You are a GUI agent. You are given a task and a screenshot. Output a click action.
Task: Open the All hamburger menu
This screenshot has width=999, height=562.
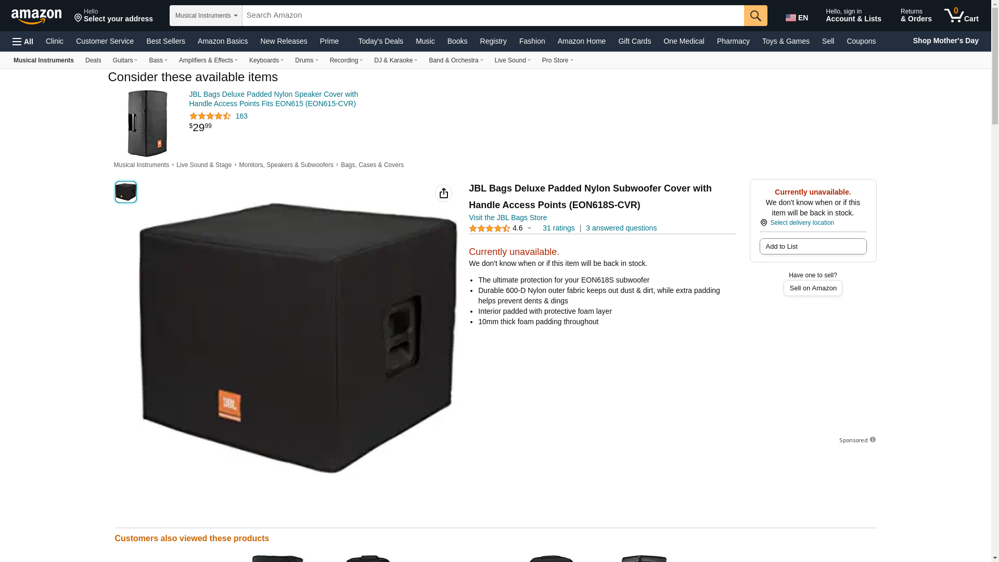[x=23, y=41]
